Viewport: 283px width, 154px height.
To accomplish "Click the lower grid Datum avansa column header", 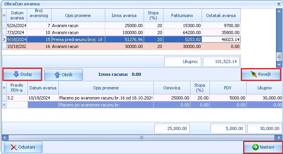I will [x=43, y=88].
